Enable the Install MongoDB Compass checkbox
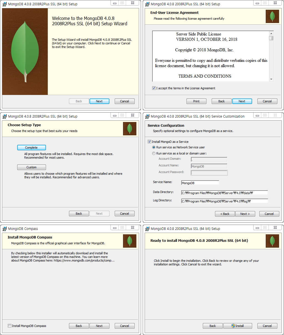This screenshot has height=335, width=284. coord(10,326)
